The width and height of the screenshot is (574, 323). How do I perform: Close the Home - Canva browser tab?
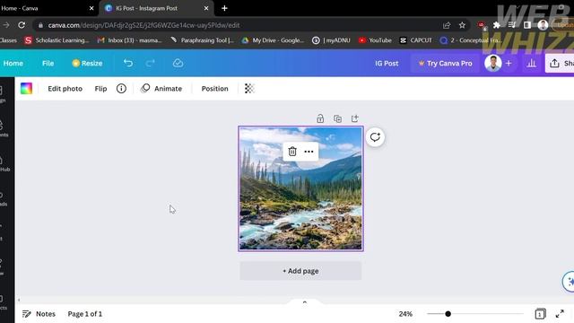(91, 8)
